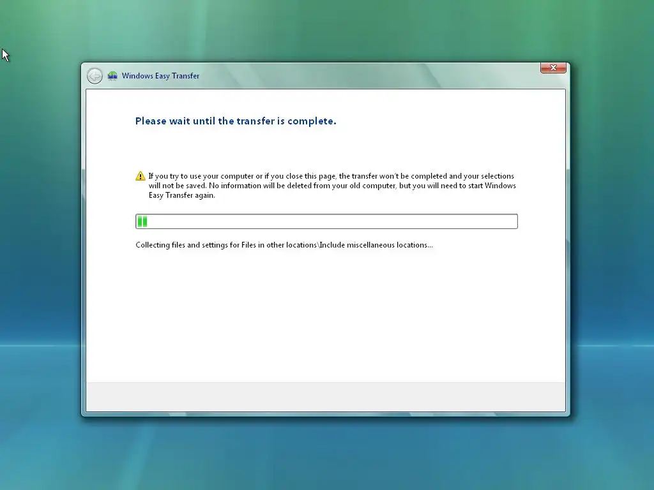This screenshot has width=654, height=490.
Task: Click the 'Windows Easy Transfer' title text
Action: point(160,76)
